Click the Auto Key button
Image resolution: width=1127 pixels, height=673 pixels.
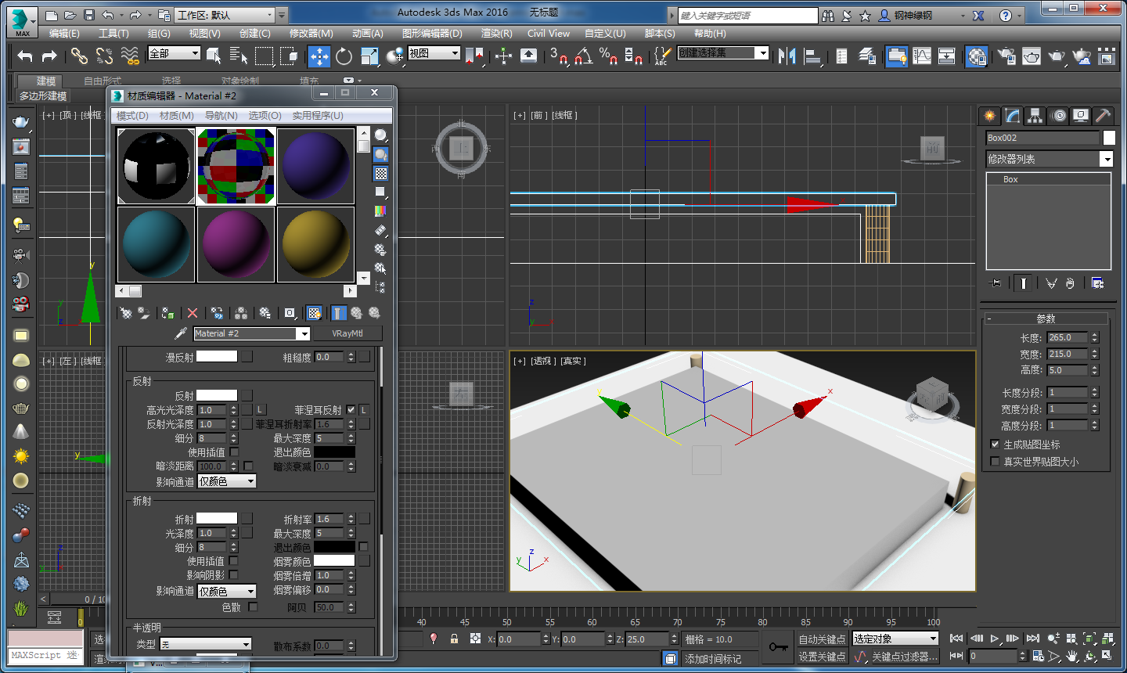(822, 639)
